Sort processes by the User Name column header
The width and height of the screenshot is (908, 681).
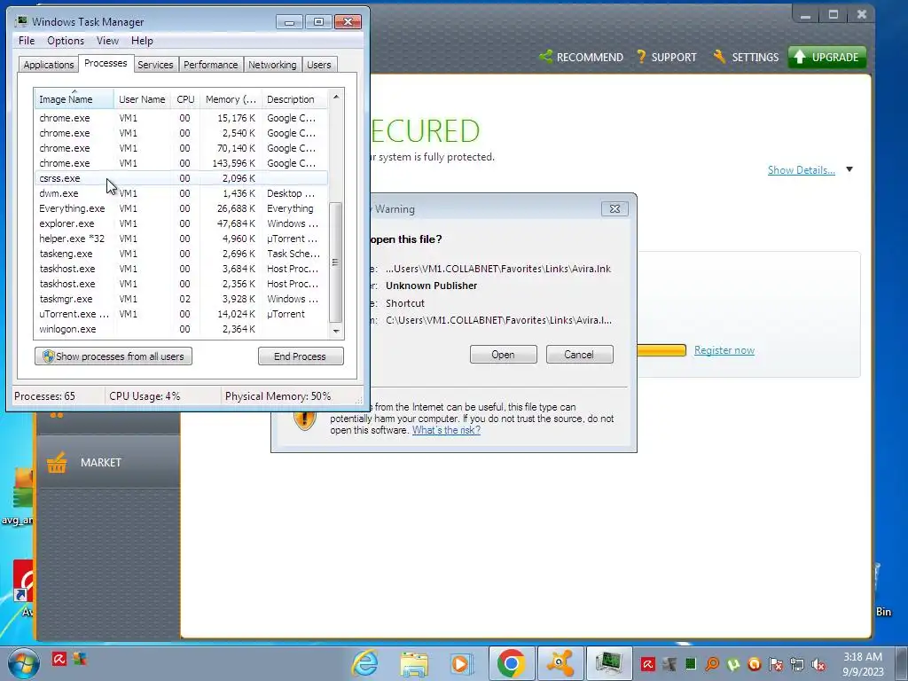[x=142, y=99]
